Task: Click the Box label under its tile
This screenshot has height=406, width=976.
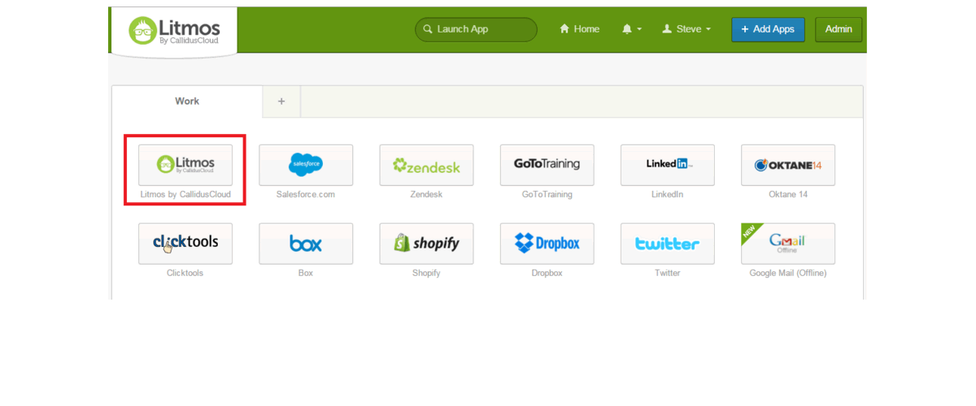Action: coord(306,274)
